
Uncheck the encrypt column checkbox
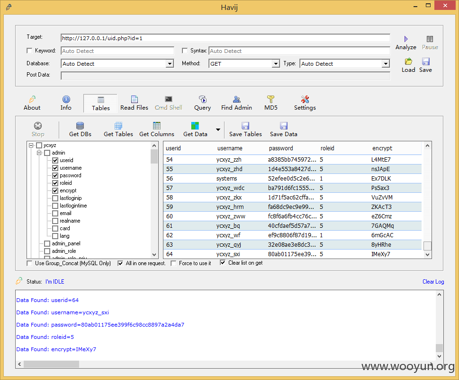(x=55, y=191)
